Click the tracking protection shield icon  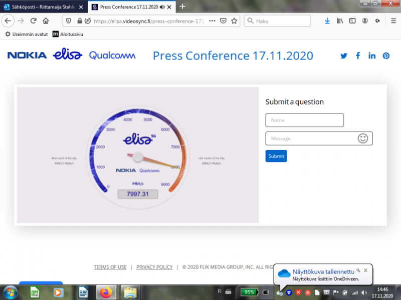(x=69, y=21)
